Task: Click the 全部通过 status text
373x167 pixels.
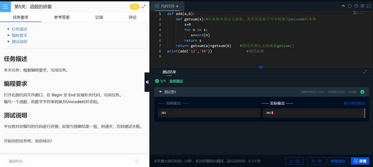Action: point(176,81)
